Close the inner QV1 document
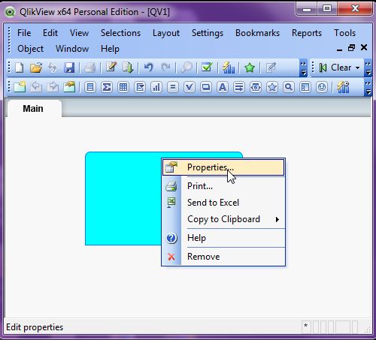Viewport: 376px width, 340px height. point(364,47)
